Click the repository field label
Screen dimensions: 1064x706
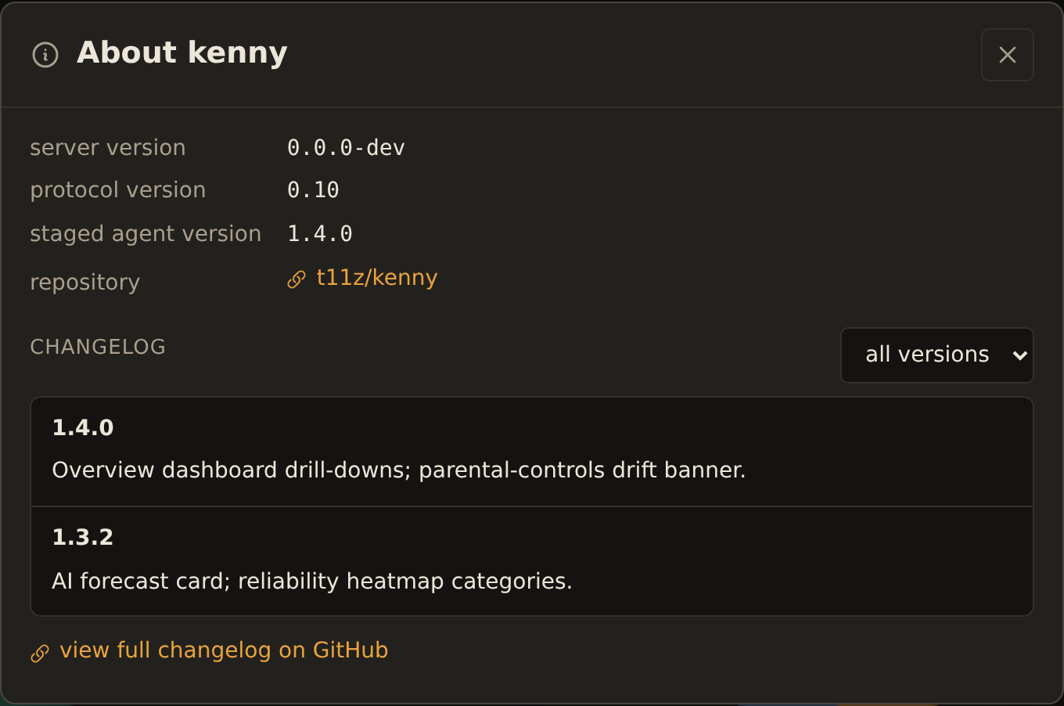click(x=84, y=283)
